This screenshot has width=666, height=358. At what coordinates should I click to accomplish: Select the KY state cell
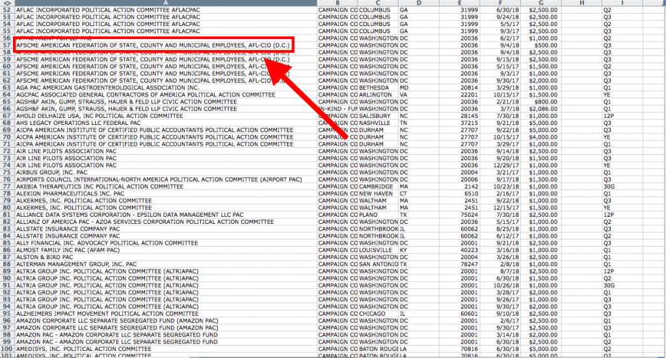click(x=419, y=250)
